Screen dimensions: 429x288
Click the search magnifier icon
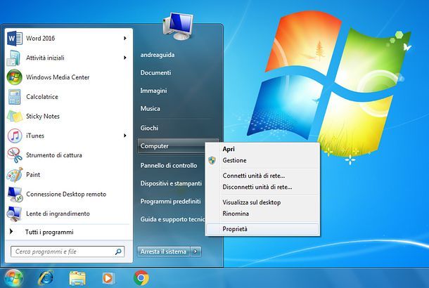pyautogui.click(x=118, y=251)
